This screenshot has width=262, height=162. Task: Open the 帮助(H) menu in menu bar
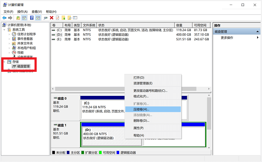coord(51,12)
